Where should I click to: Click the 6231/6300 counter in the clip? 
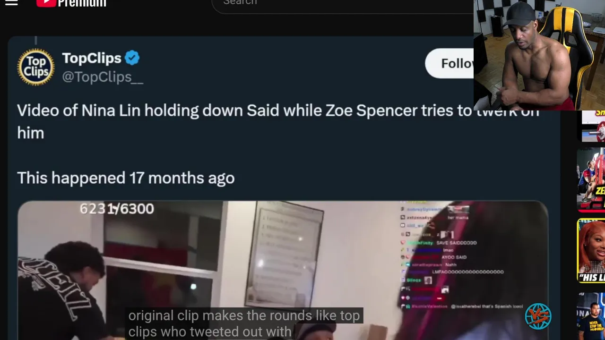coord(117,209)
